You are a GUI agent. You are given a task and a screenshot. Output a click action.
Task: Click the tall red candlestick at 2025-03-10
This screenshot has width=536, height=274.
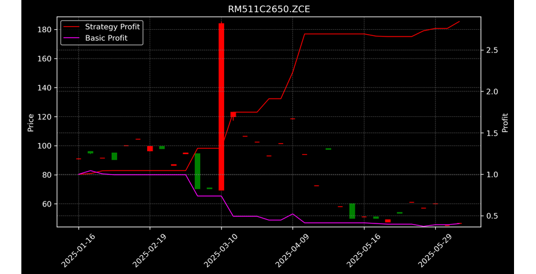click(221, 107)
